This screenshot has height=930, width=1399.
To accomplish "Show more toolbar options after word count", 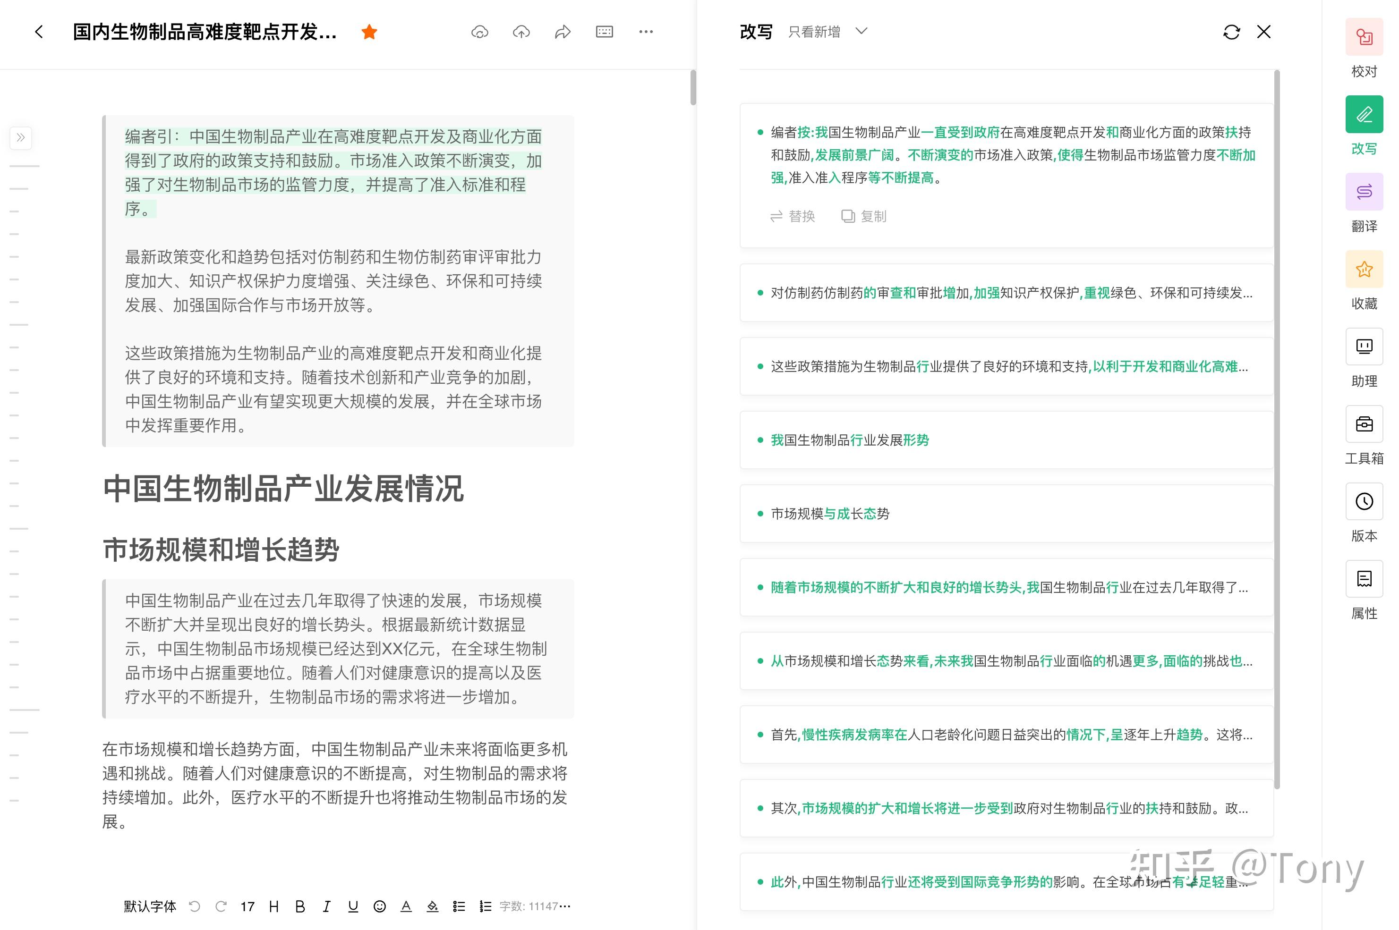I will click(x=565, y=905).
